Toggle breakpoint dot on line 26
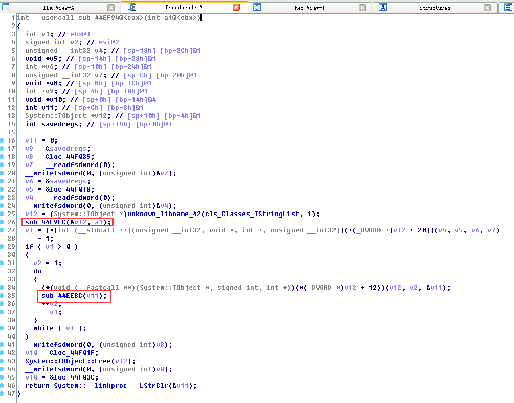514x403 pixels. coord(3,222)
